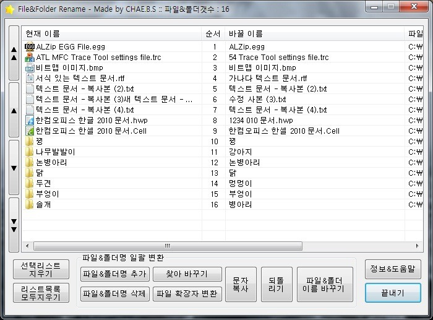Minimize the File&Folder Rename window
The width and height of the screenshot is (433, 320).
pyautogui.click(x=374, y=7)
